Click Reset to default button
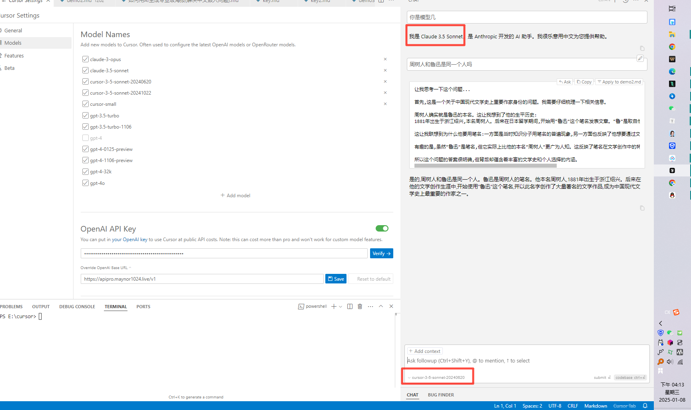This screenshot has height=410, width=691. 371,279
